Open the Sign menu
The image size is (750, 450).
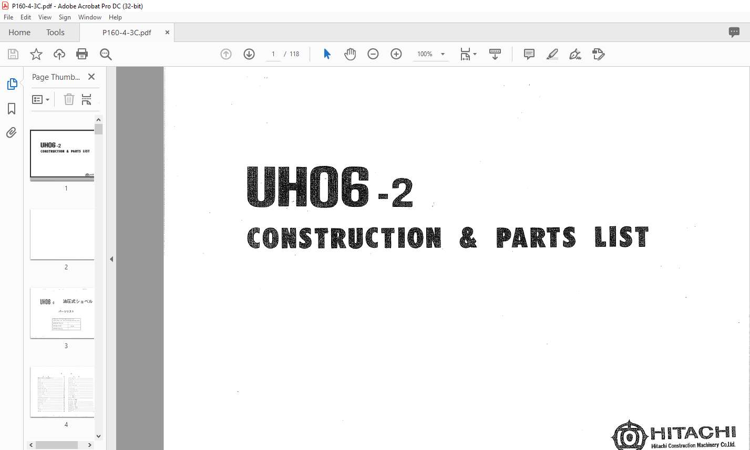[x=65, y=17]
